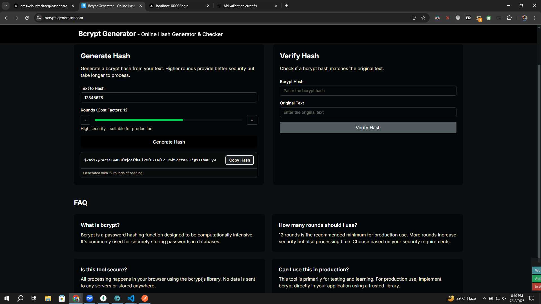
Task: Open the extension with orange badge 1
Action: 479,18
